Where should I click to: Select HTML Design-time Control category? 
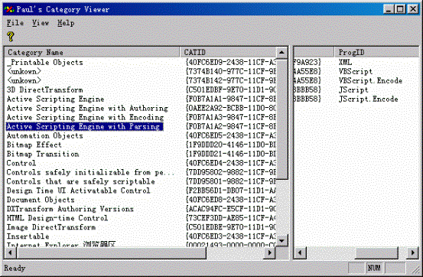57,218
